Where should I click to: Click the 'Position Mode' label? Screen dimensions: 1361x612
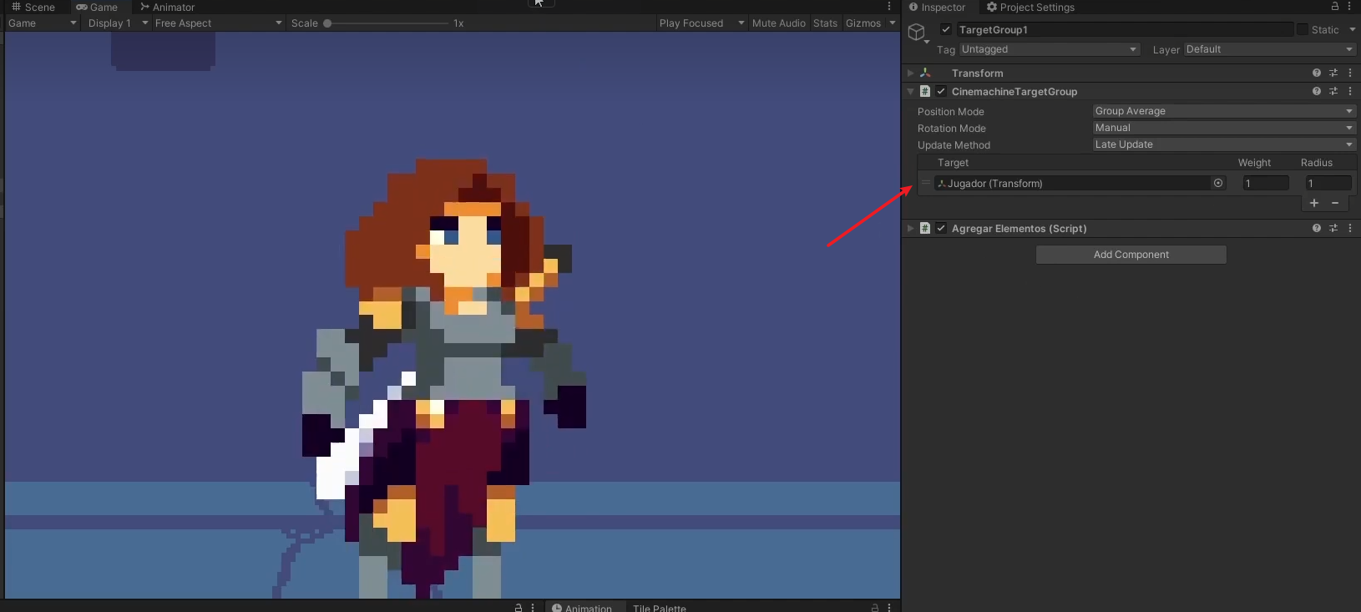(951, 111)
